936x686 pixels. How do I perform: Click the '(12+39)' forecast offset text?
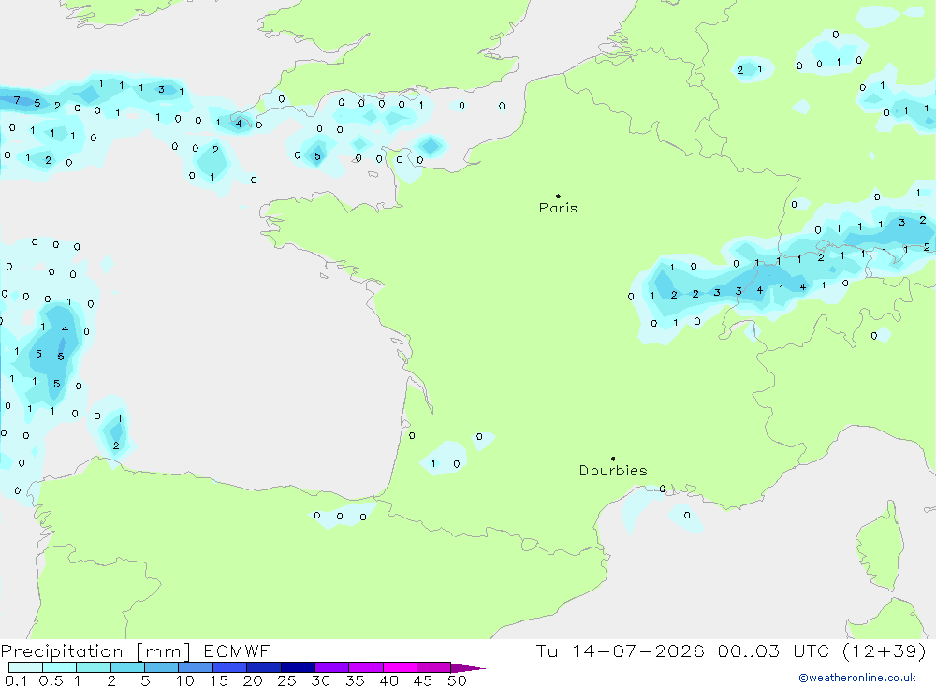pyautogui.click(x=885, y=651)
